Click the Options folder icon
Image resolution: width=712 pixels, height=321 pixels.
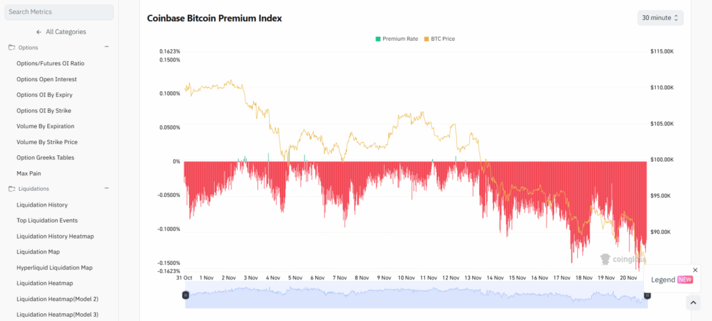pos(12,47)
